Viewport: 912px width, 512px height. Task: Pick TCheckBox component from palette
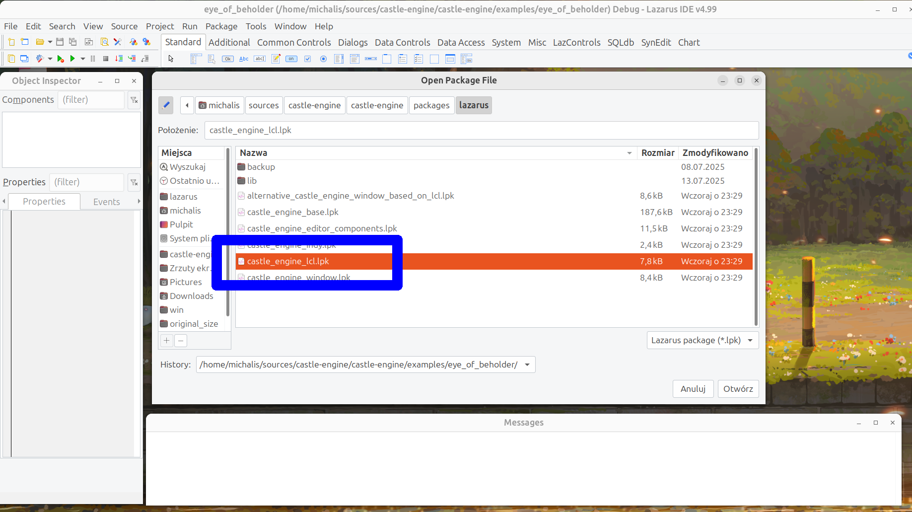click(308, 59)
